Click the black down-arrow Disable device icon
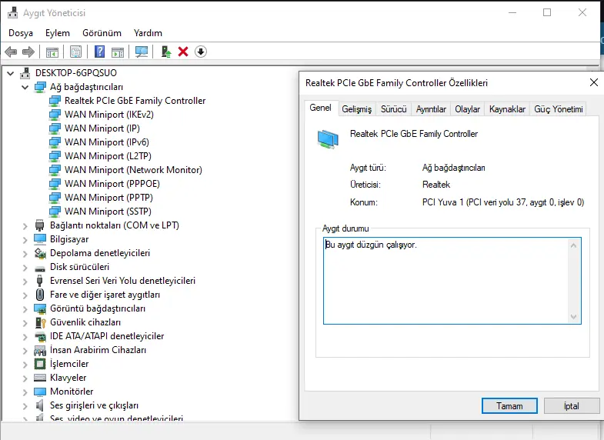This screenshot has height=440, width=604. [201, 52]
